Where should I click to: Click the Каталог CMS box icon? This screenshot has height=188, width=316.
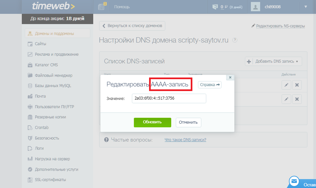[30, 65]
